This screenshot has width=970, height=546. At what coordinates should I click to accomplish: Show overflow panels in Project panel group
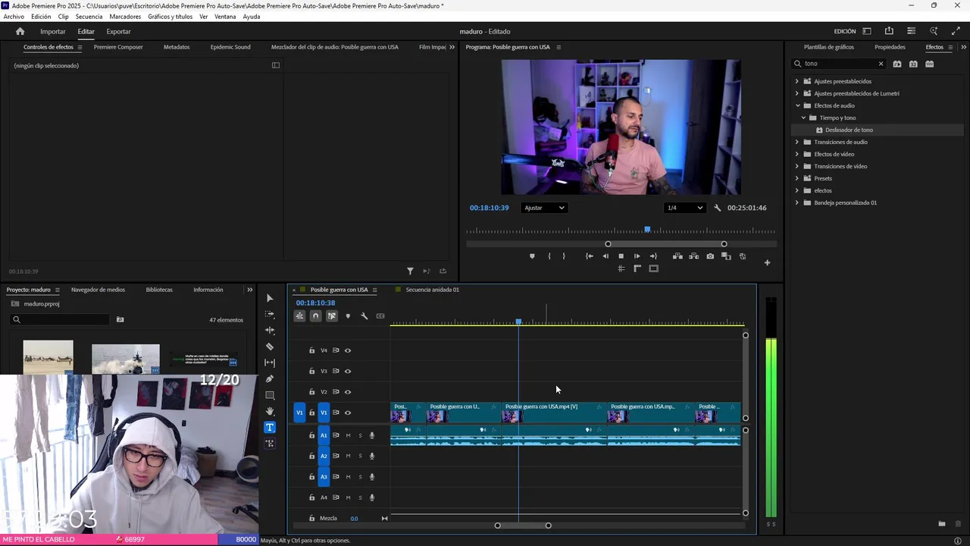[x=250, y=290]
